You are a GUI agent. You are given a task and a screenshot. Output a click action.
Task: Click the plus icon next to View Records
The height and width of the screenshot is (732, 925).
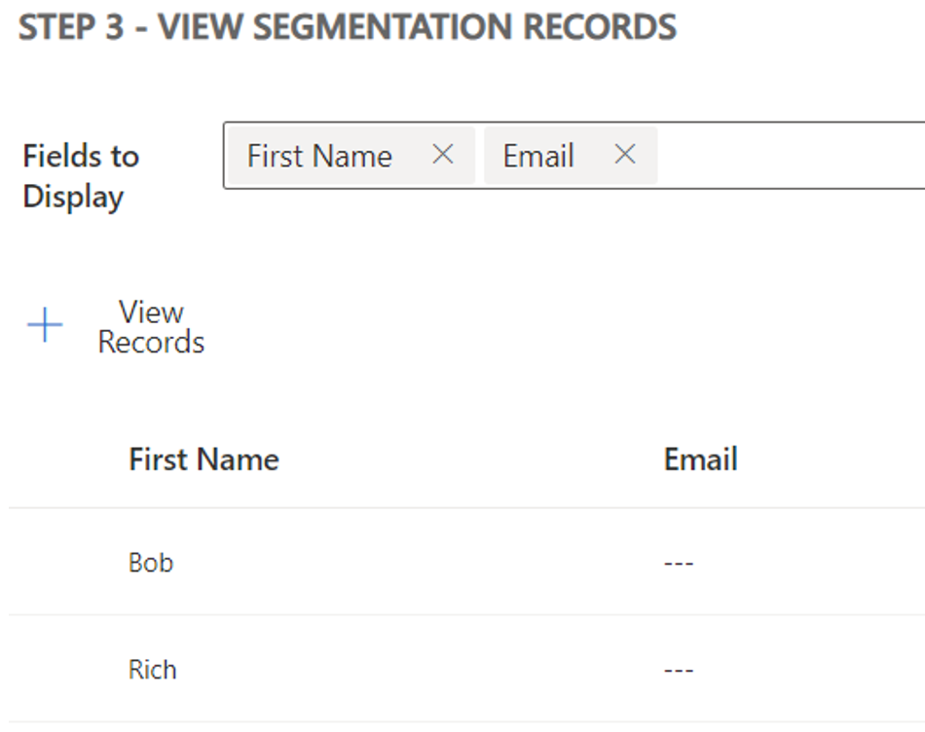[x=44, y=326]
